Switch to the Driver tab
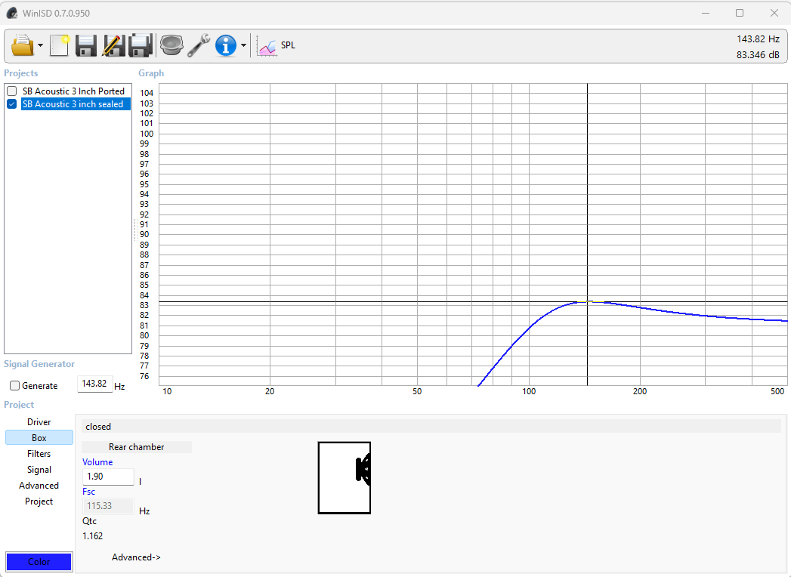This screenshot has height=577, width=791. (x=39, y=422)
